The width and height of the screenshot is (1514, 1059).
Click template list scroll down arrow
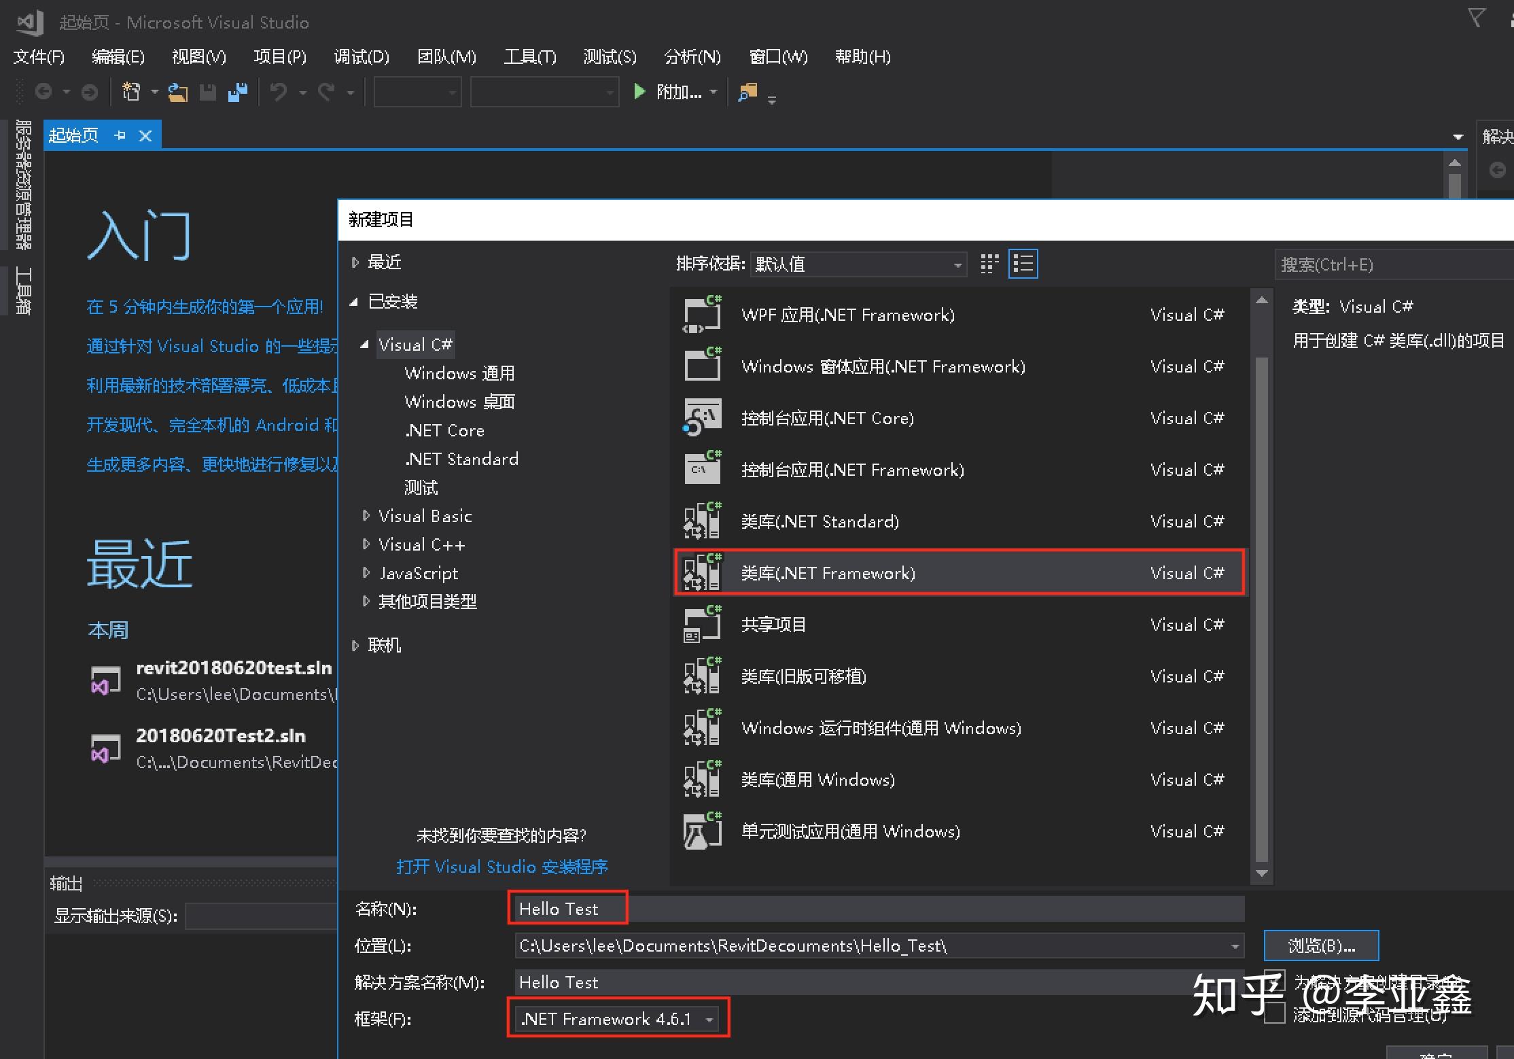point(1262,873)
